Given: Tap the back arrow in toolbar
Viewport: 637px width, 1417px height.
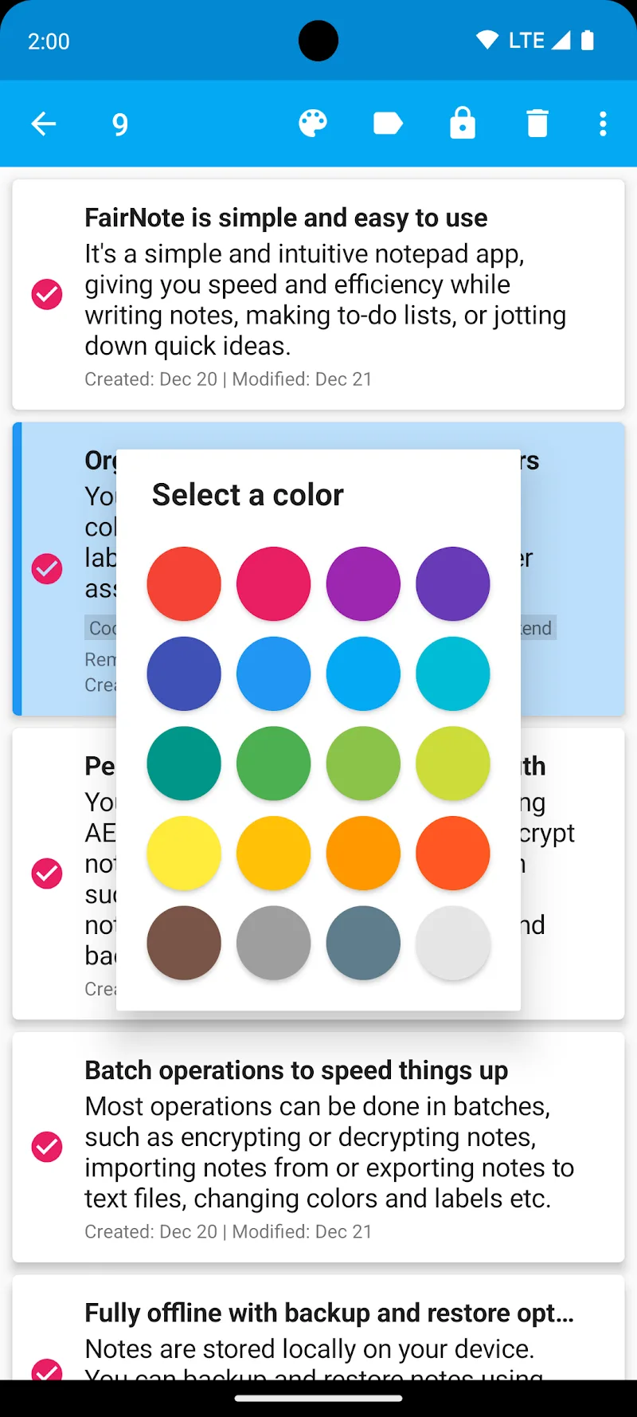Looking at the screenshot, I should tap(44, 124).
